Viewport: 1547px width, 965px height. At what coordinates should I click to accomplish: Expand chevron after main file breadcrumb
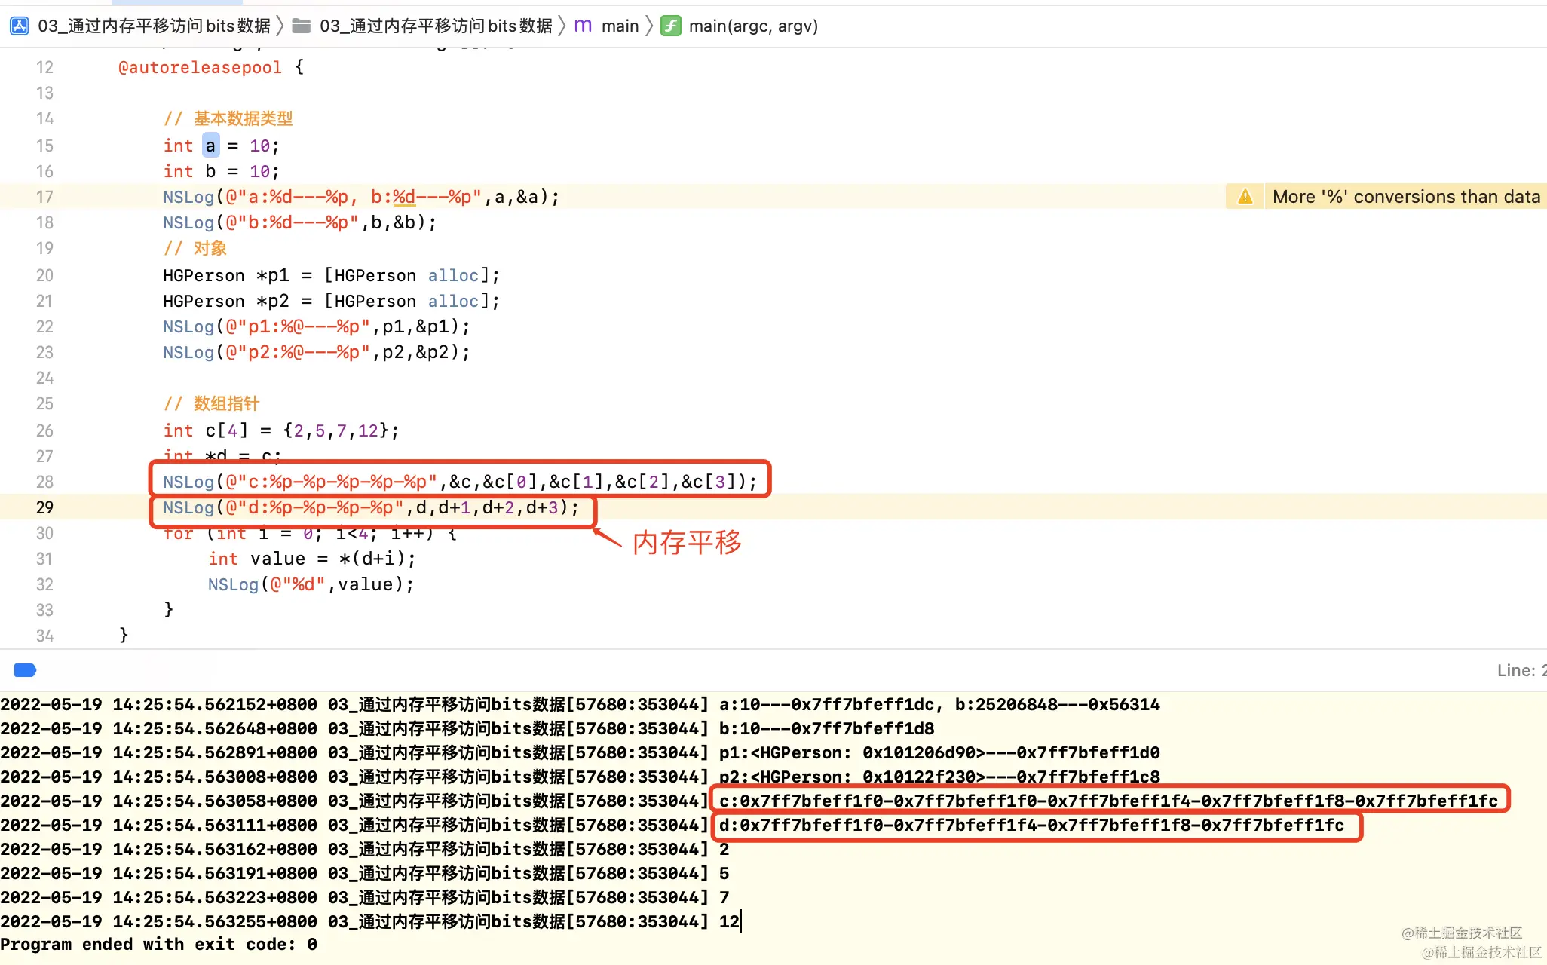click(649, 26)
